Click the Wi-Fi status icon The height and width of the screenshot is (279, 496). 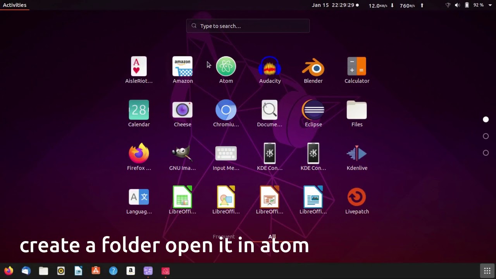coord(448,5)
